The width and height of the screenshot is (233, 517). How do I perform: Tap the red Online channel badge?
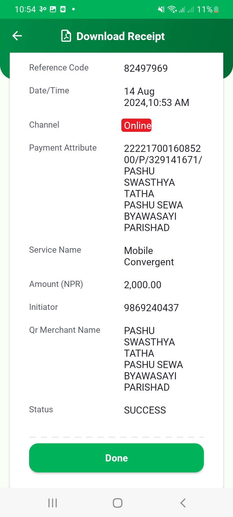point(137,125)
